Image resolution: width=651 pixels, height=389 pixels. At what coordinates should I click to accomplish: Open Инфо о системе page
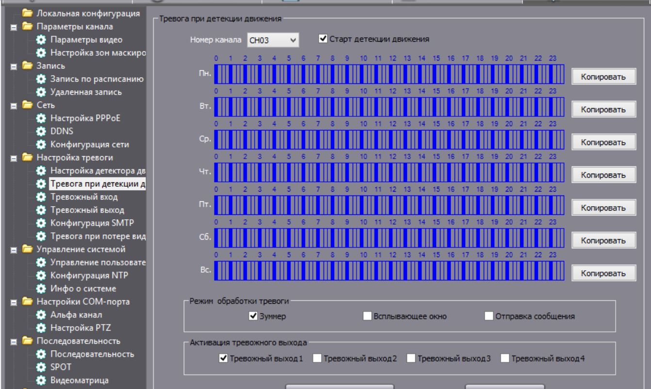coord(82,289)
